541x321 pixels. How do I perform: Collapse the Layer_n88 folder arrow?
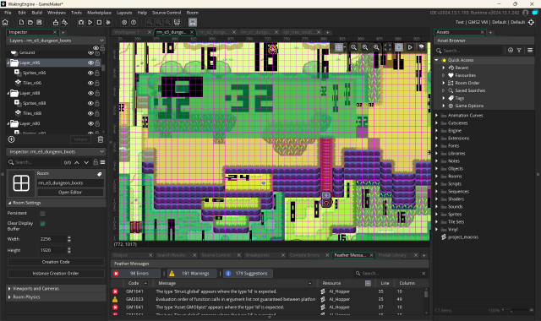tap(8, 93)
